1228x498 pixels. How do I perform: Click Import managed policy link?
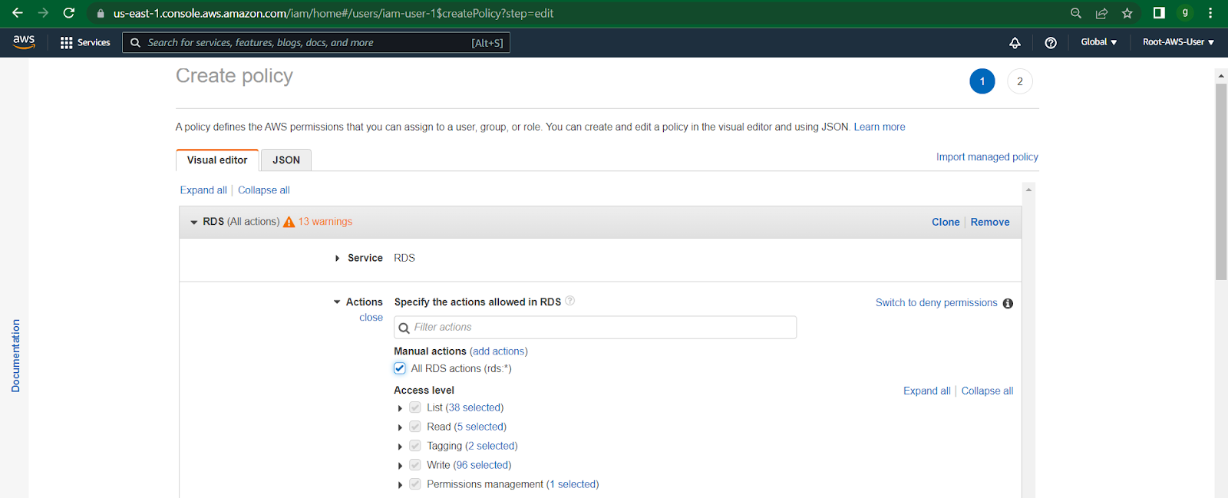[987, 157]
